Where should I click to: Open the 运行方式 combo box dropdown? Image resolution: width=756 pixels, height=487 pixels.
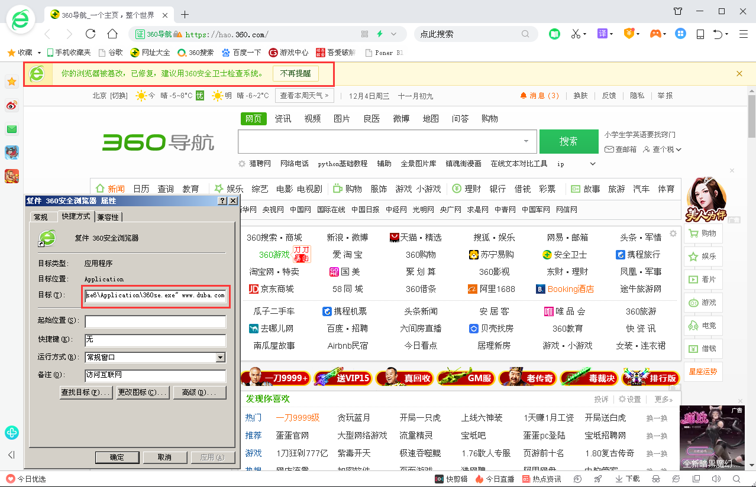point(221,358)
